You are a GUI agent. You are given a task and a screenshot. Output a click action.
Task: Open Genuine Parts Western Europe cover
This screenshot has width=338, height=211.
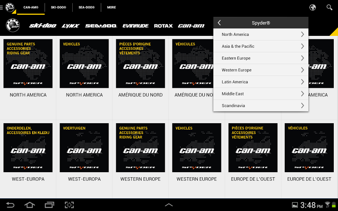coord(141,148)
